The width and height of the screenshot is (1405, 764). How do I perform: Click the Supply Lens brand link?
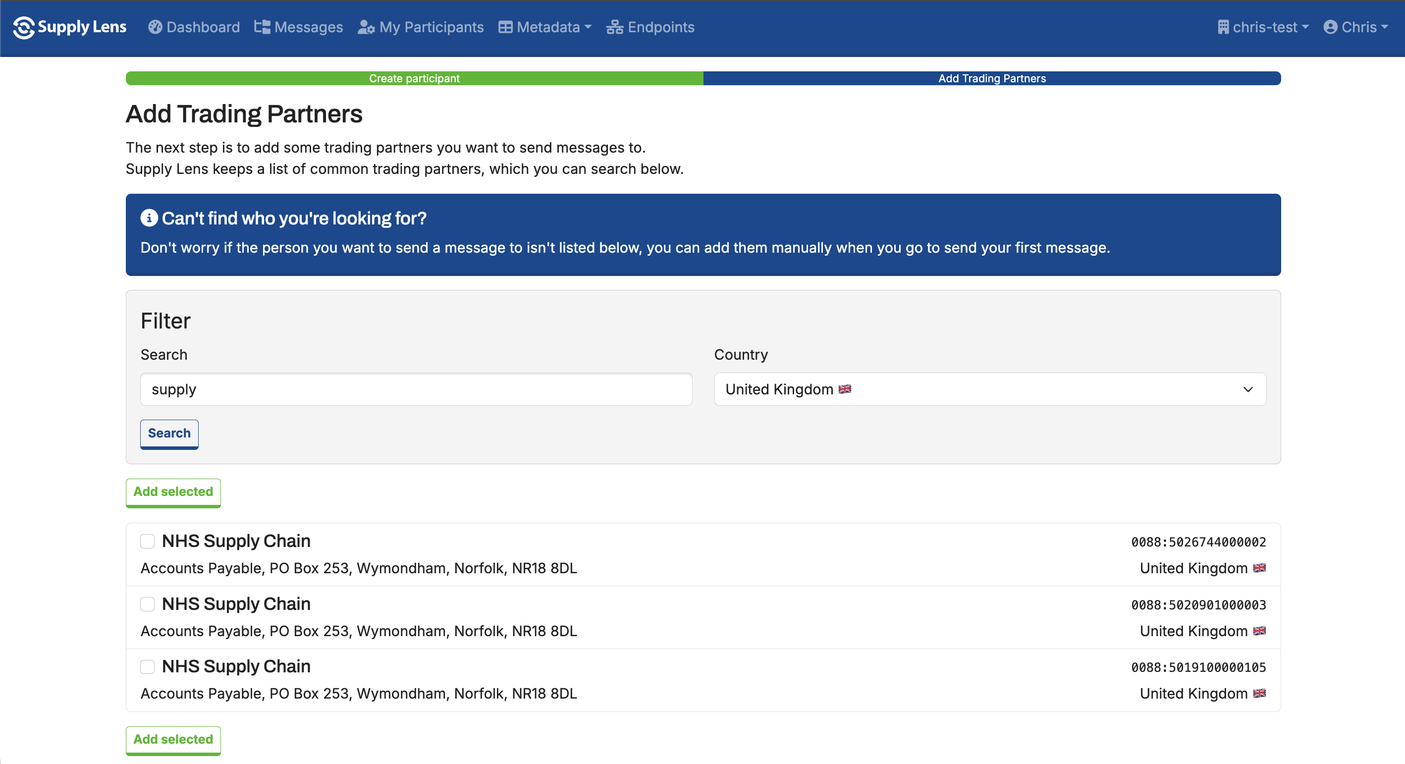tap(70, 27)
